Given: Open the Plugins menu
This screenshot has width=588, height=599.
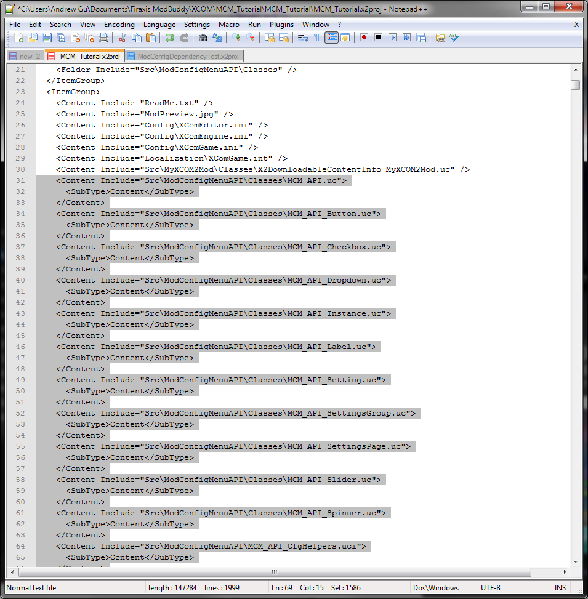Looking at the screenshot, I should 281,25.
